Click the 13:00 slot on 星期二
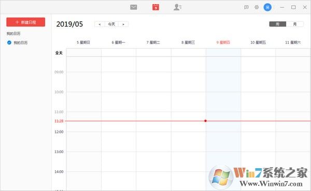The image size is (311, 191). pyautogui.click(x=153, y=161)
